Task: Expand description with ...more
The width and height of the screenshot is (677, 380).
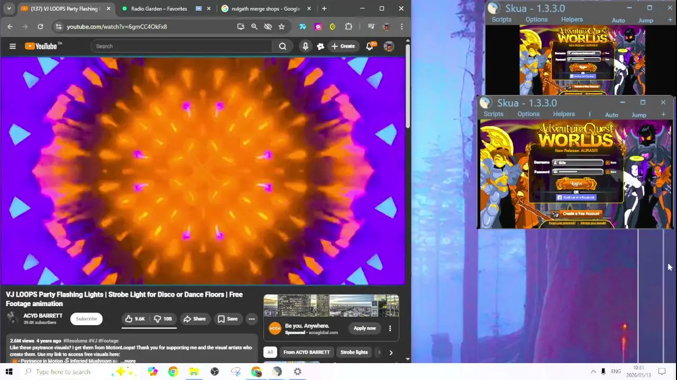Action: click(127, 361)
